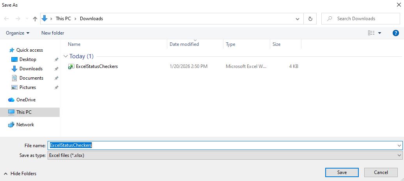The height and width of the screenshot is (181, 404).
Task: Click the Quick access star icon
Action: pos(12,50)
